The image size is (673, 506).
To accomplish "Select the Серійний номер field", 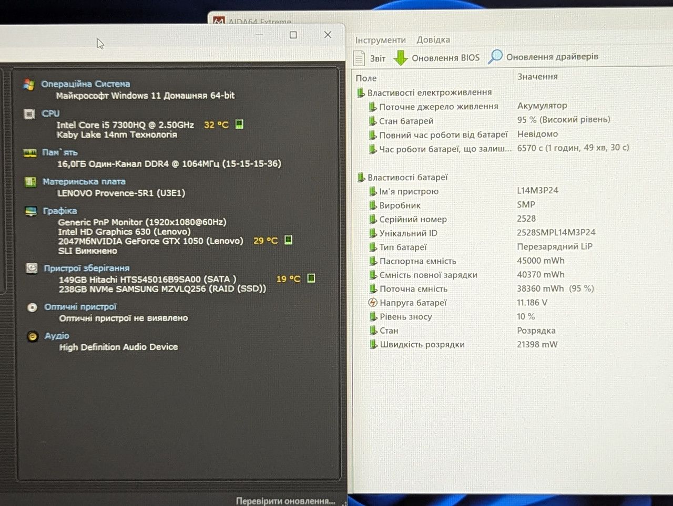I will point(413,220).
